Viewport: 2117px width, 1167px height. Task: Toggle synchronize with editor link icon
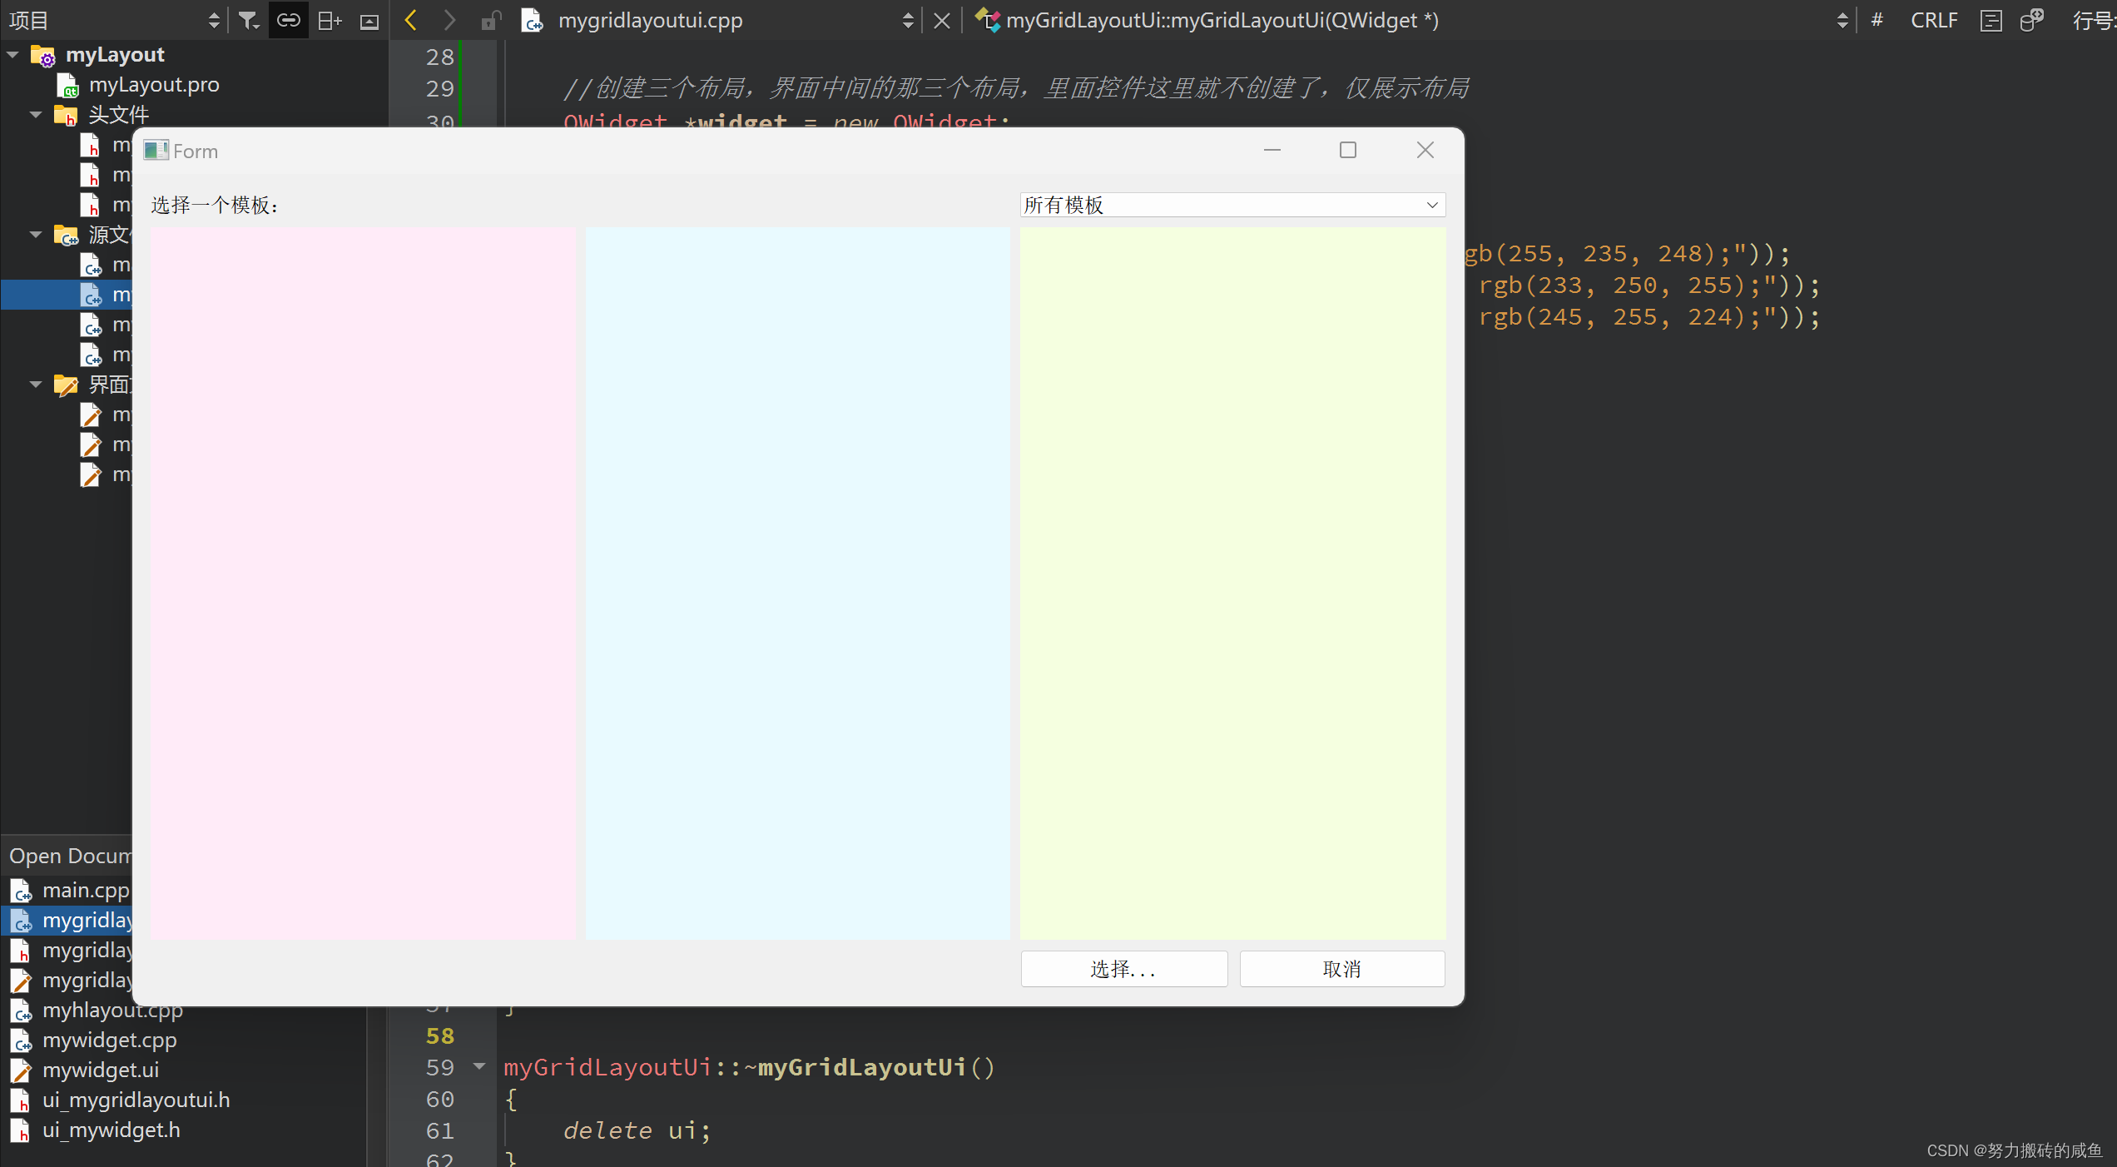pos(288,20)
